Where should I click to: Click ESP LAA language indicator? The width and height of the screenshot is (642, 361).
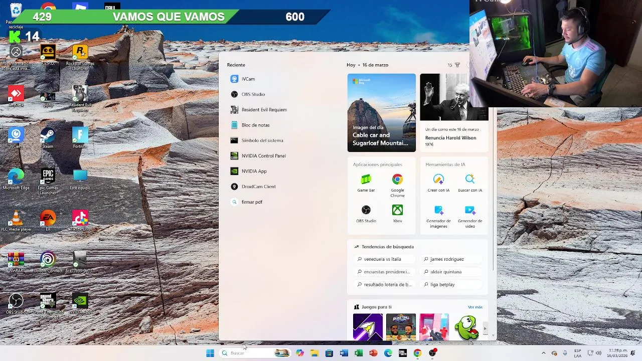(578, 353)
